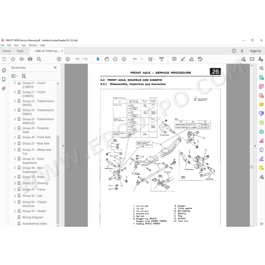
Task: Open the Wiring Diagram bookmark
Action: click(33, 217)
